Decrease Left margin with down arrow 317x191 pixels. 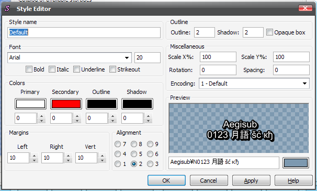pyautogui.click(x=34, y=160)
